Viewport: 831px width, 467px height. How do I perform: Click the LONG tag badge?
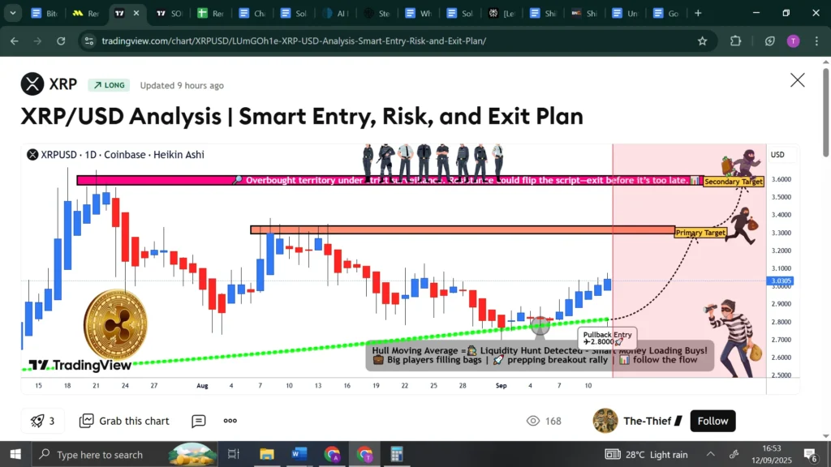(109, 85)
